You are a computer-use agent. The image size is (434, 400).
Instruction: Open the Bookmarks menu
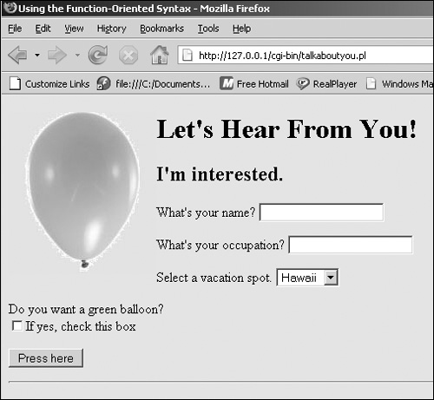pos(161,29)
